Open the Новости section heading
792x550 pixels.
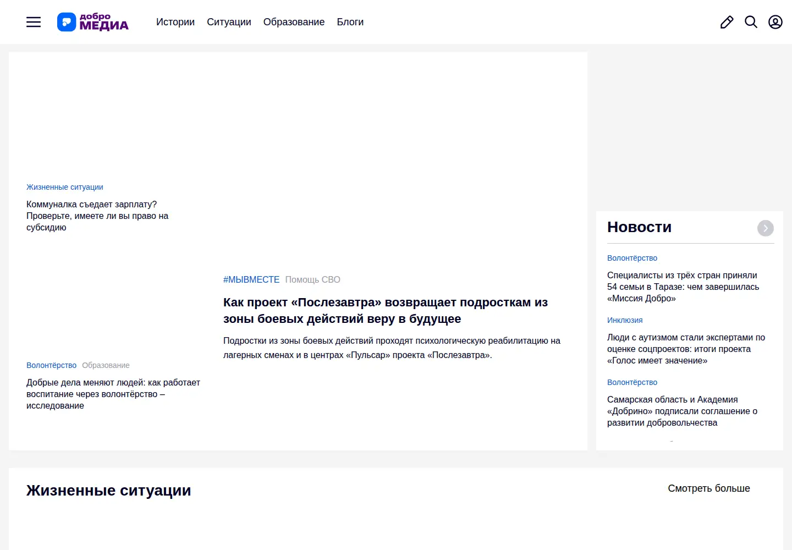click(640, 227)
